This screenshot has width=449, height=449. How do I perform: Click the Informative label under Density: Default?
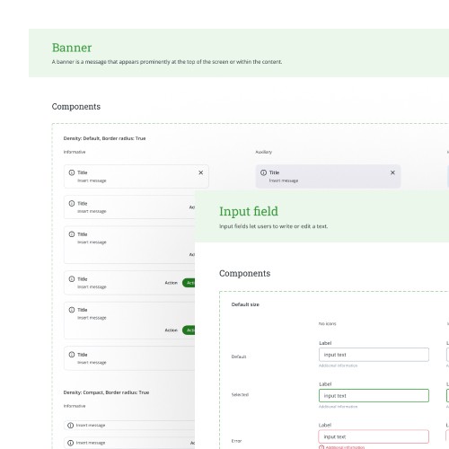click(75, 152)
